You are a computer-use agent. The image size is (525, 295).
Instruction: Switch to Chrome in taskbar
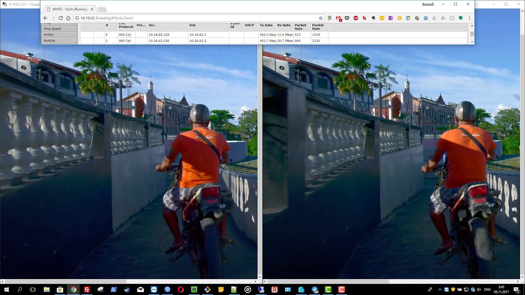point(73,290)
